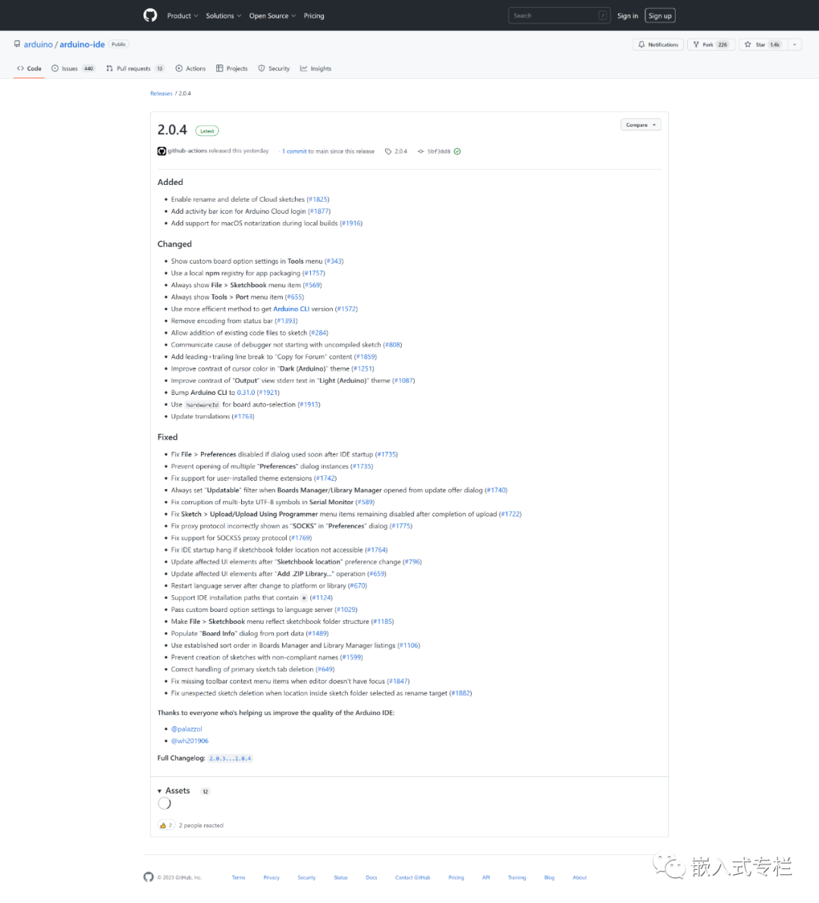Switch to the Projects tab
Viewport: 819px width, 903px height.
(232, 68)
